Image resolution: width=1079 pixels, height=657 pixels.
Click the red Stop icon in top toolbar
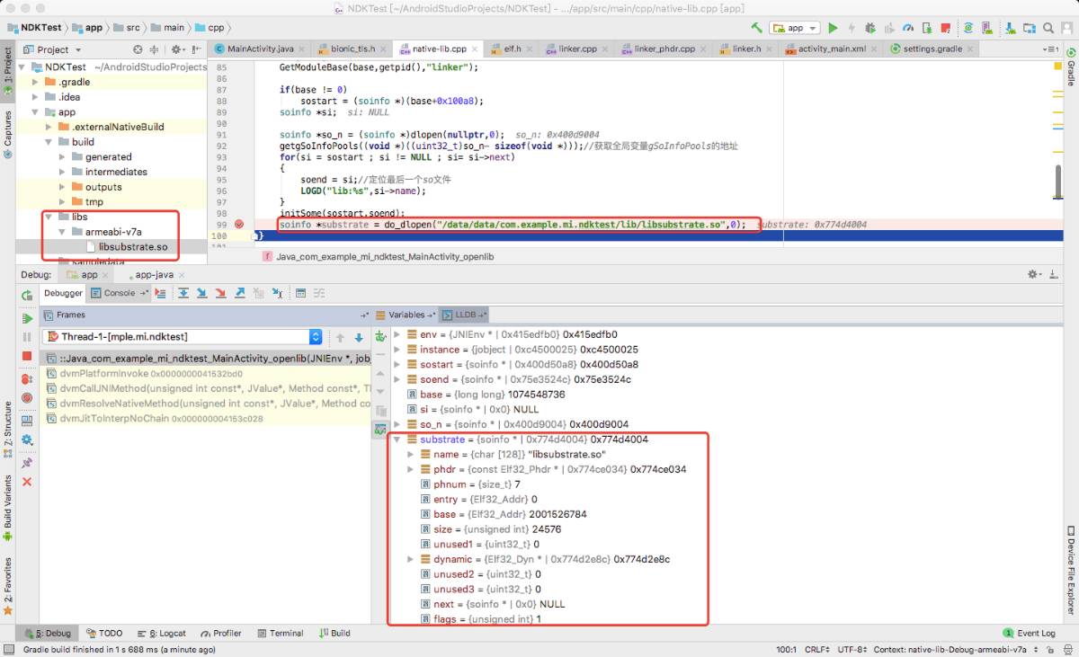coord(945,28)
